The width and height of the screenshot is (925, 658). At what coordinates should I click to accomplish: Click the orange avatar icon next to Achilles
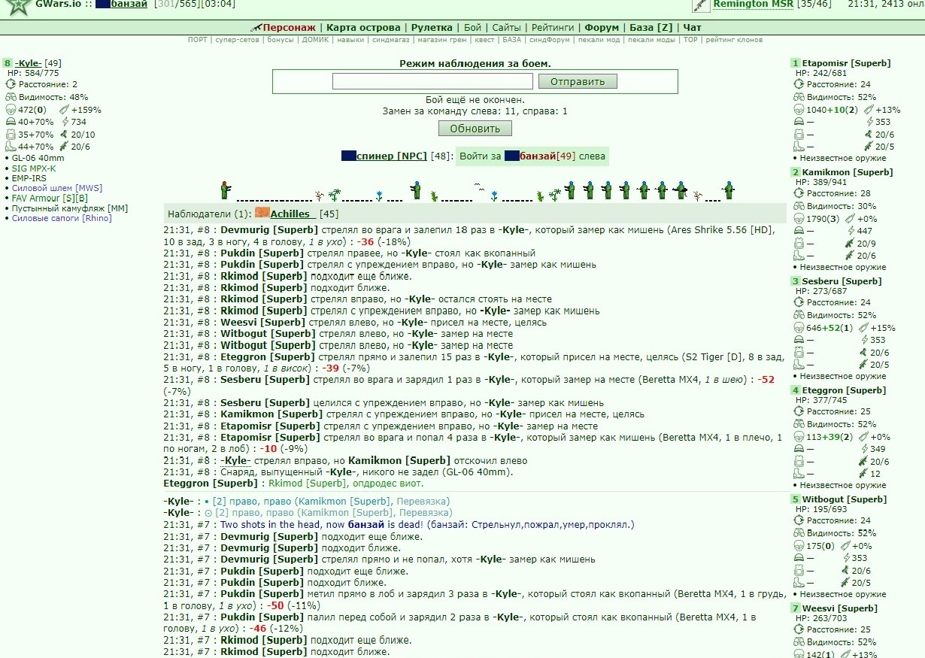(262, 214)
